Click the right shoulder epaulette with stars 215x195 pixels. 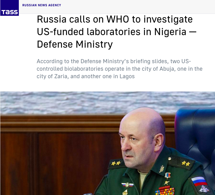pyautogui.click(x=181, y=163)
